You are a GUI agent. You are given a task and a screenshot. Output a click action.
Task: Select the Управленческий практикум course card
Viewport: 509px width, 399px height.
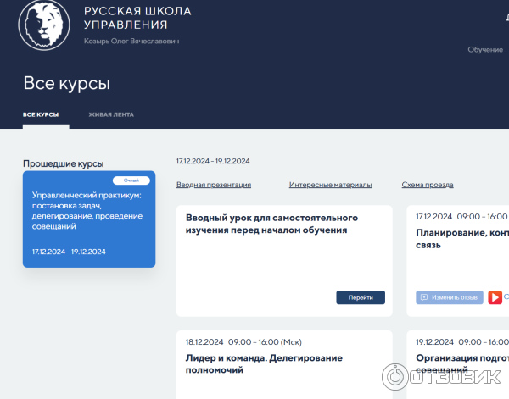(89, 219)
